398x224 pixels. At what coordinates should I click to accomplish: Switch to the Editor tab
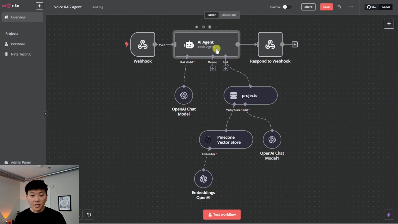coord(211,15)
